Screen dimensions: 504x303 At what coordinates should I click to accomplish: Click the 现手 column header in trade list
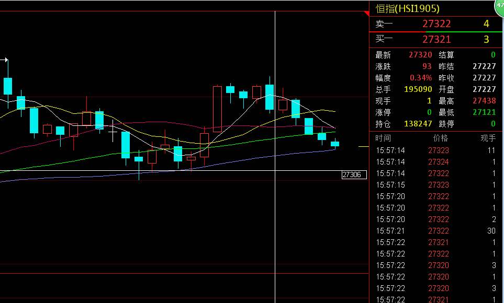point(488,138)
